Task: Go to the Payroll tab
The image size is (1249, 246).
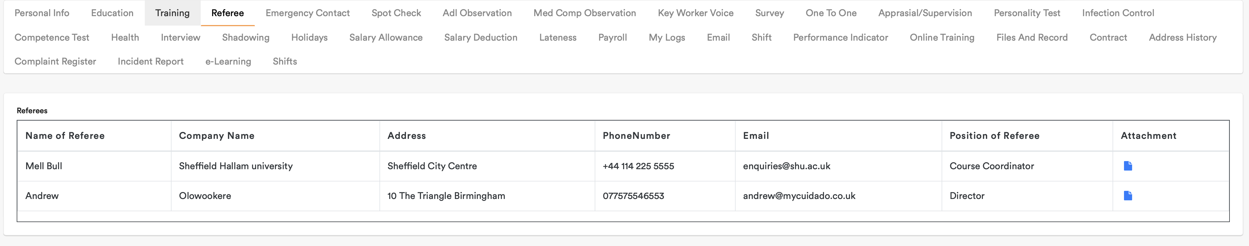Action: [612, 37]
